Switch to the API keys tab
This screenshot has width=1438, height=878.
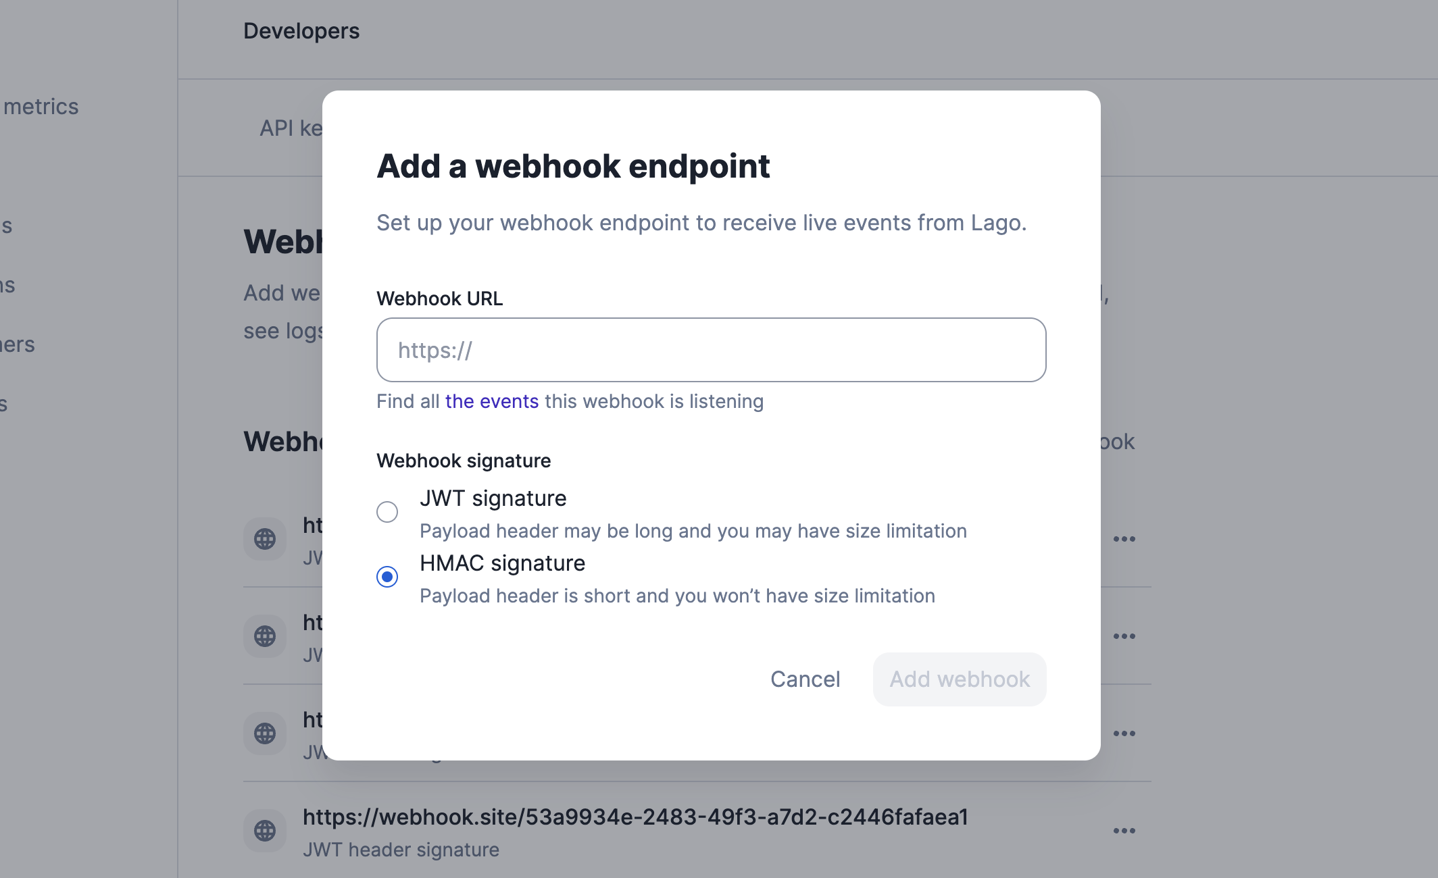coord(291,128)
